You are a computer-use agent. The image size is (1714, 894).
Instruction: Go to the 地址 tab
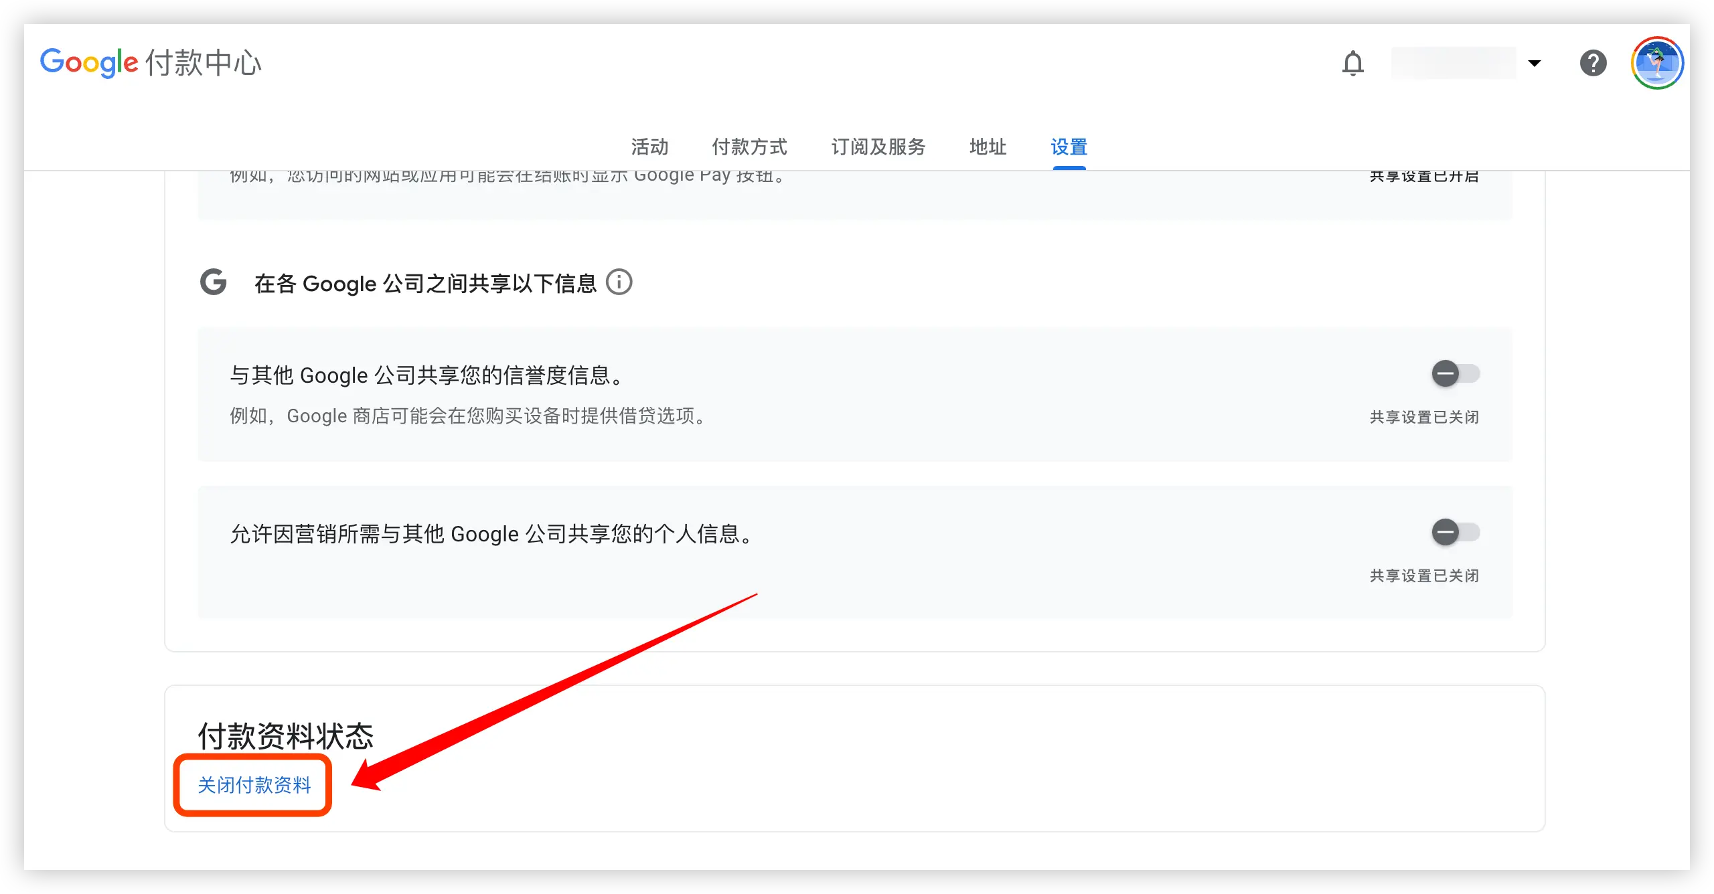pos(988,147)
